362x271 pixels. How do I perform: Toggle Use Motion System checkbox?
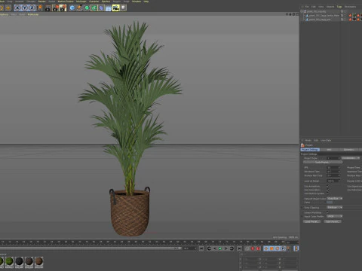(x=327, y=193)
